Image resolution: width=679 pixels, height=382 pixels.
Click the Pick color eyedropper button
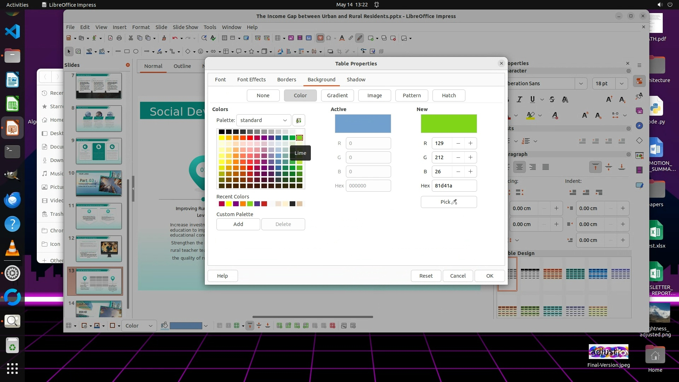448,202
